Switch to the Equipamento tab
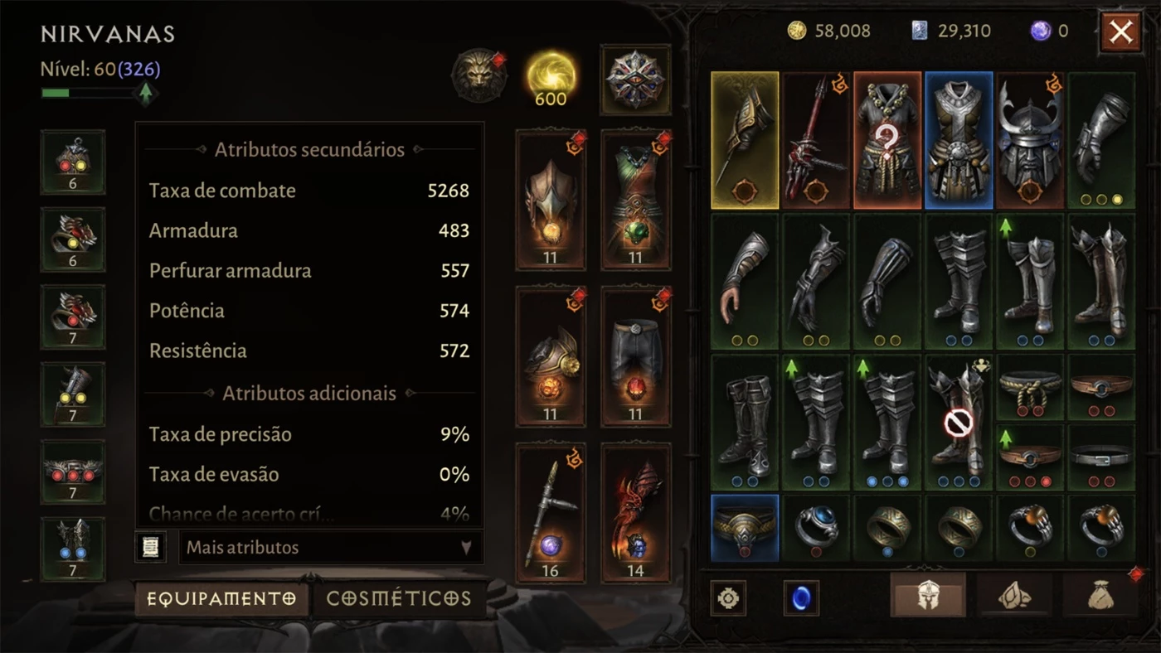 (x=221, y=598)
